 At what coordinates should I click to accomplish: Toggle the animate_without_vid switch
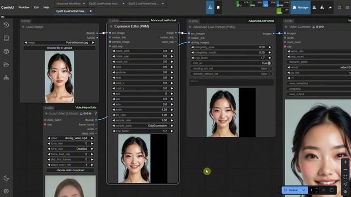(231, 74)
